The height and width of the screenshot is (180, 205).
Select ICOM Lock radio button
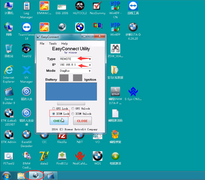pyautogui.click(x=54, y=114)
